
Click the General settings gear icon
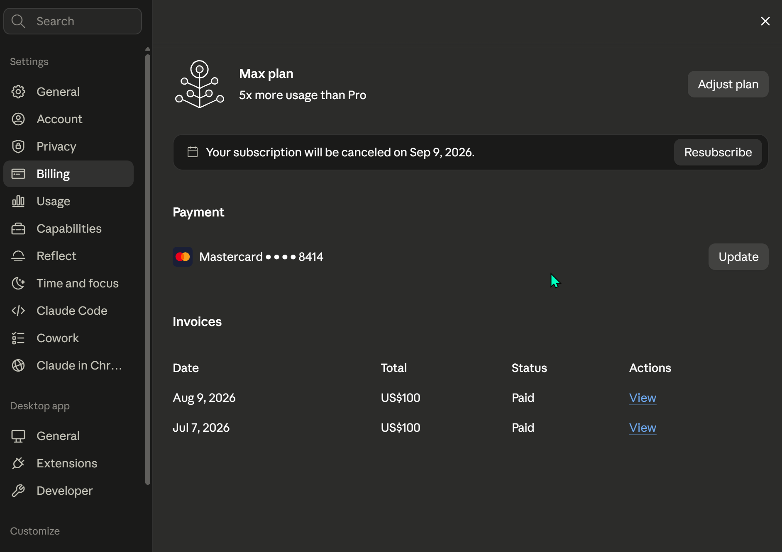(x=18, y=92)
